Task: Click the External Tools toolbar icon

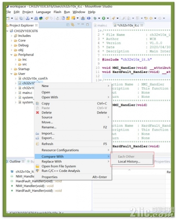Action: point(113,18)
